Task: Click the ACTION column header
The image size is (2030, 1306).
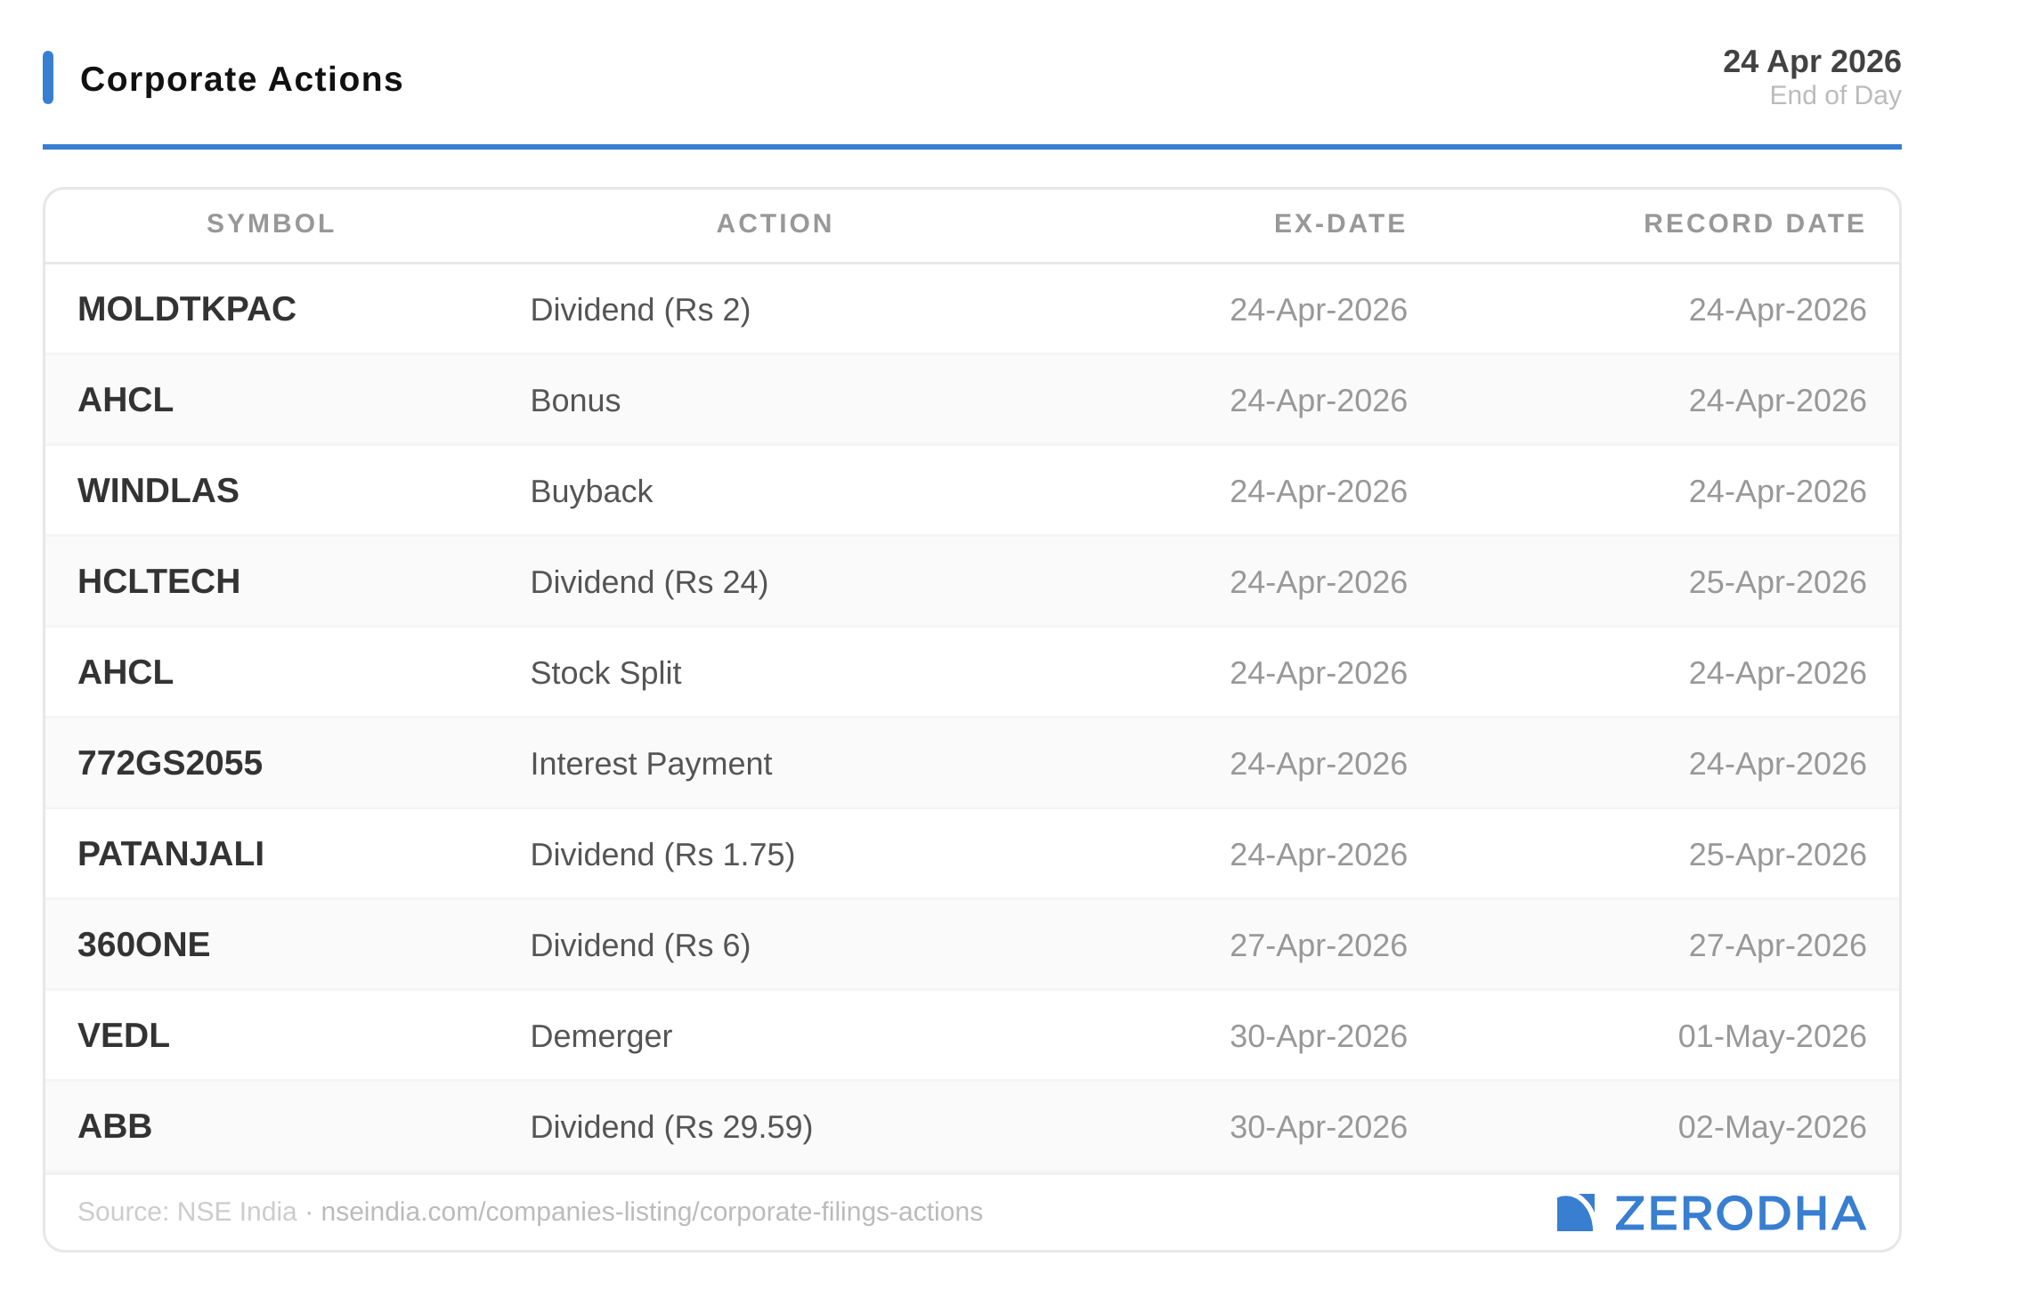Action: [x=775, y=223]
